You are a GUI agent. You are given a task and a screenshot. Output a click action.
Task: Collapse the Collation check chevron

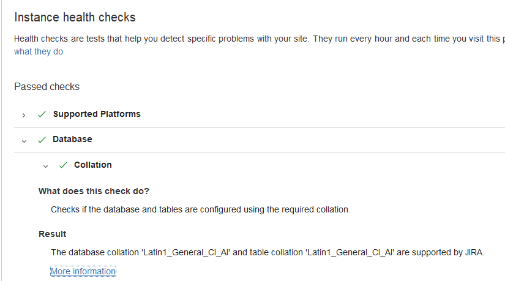click(45, 166)
